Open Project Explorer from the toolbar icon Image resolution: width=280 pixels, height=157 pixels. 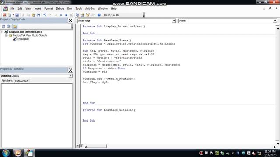[77, 15]
